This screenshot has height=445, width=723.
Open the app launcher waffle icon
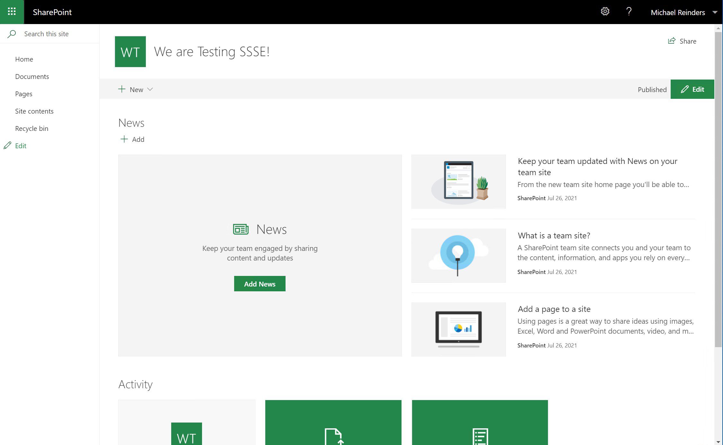(x=12, y=12)
